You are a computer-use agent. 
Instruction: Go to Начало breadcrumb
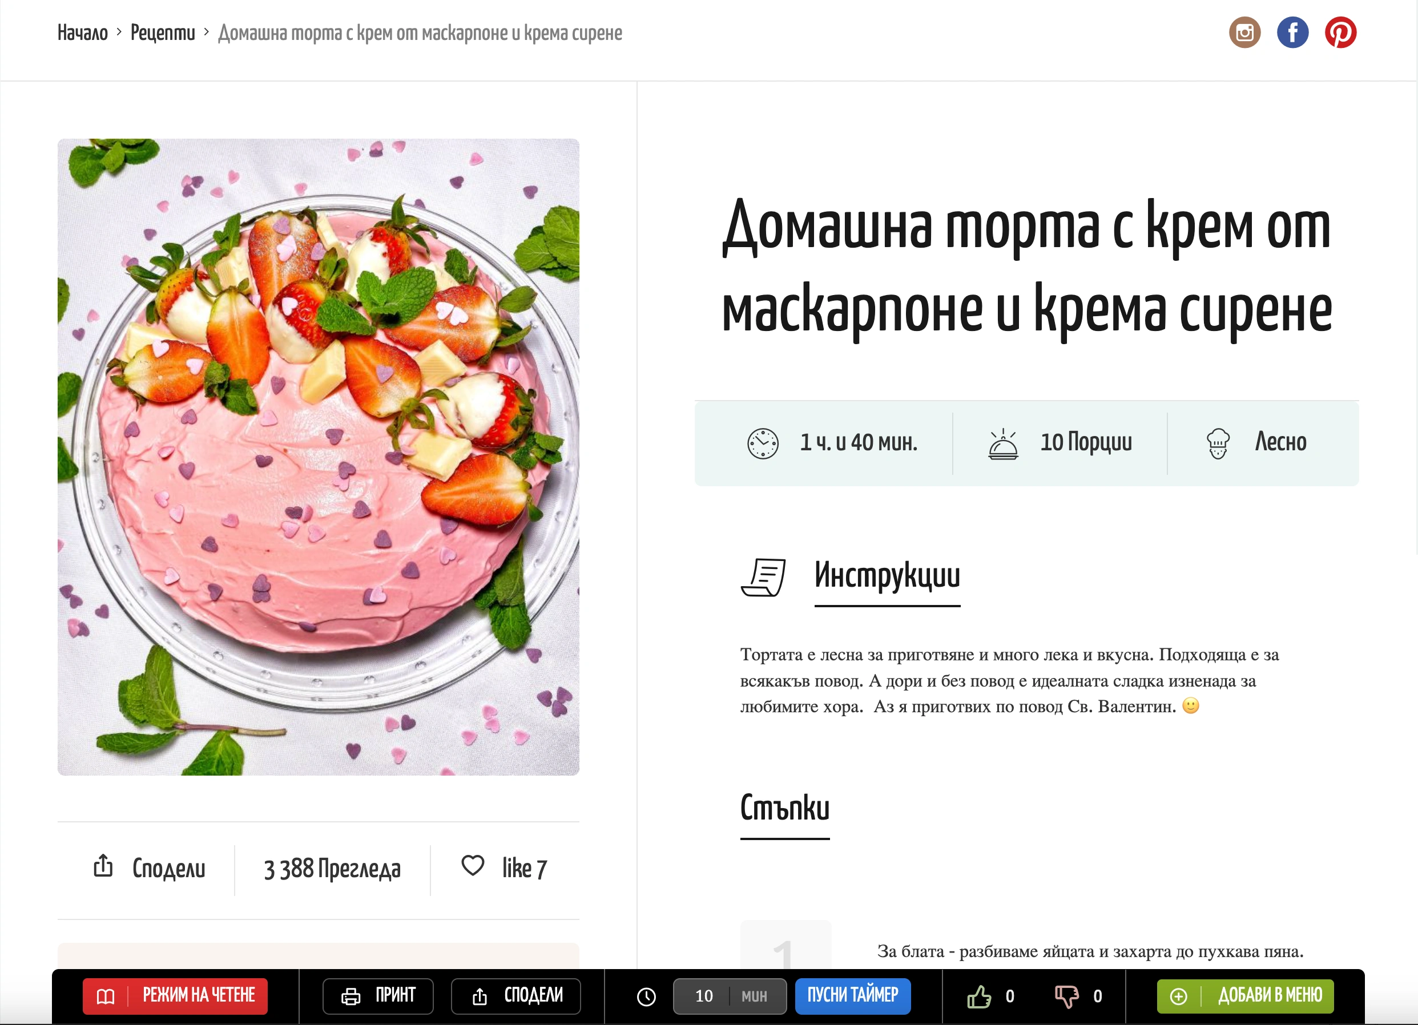(x=83, y=33)
